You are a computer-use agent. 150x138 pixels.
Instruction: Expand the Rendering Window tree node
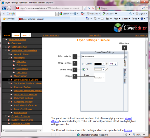click(x=9, y=102)
